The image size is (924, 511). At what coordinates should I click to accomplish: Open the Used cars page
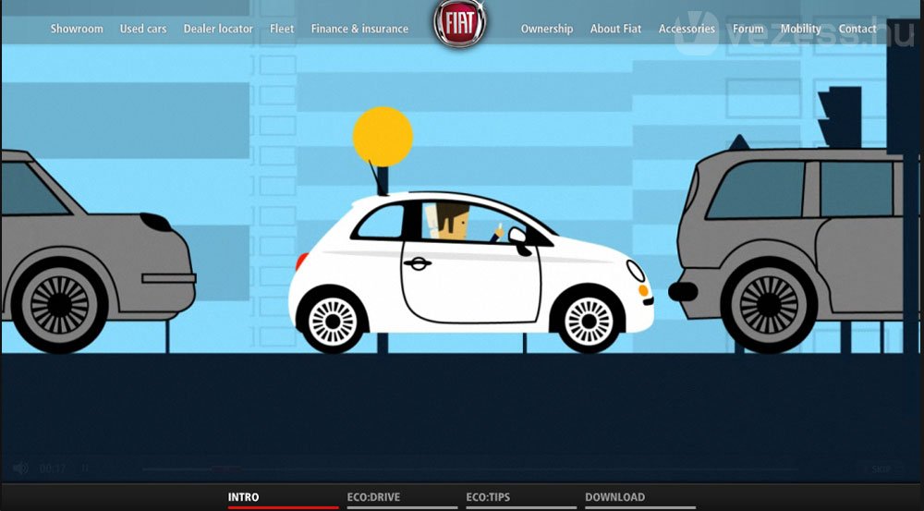tap(143, 29)
